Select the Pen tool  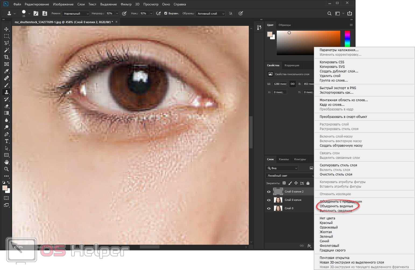coord(6,134)
